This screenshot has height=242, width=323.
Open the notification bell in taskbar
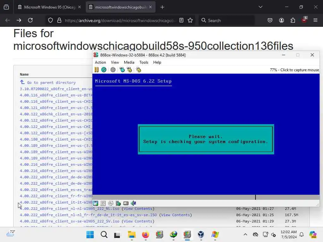pos(302,234)
